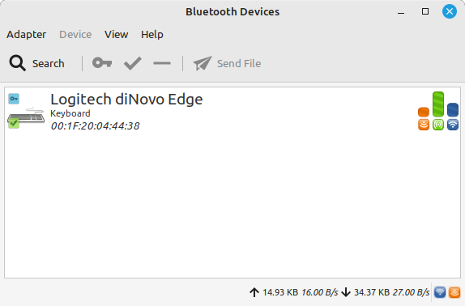Click the Trust checkmark toolbar icon
This screenshot has width=465, height=306.
click(x=133, y=63)
